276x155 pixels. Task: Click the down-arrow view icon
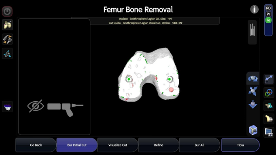253,104
